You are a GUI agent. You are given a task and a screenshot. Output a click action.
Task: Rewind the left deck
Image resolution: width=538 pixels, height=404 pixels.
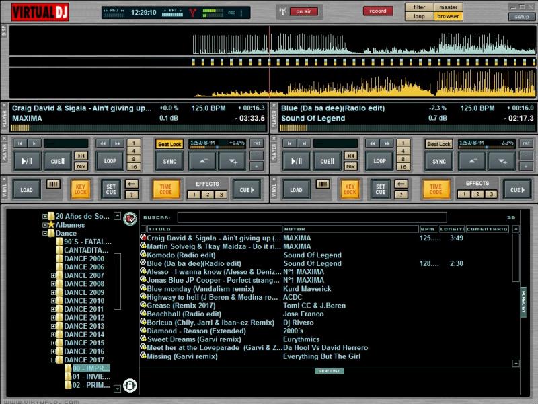[x=103, y=143]
